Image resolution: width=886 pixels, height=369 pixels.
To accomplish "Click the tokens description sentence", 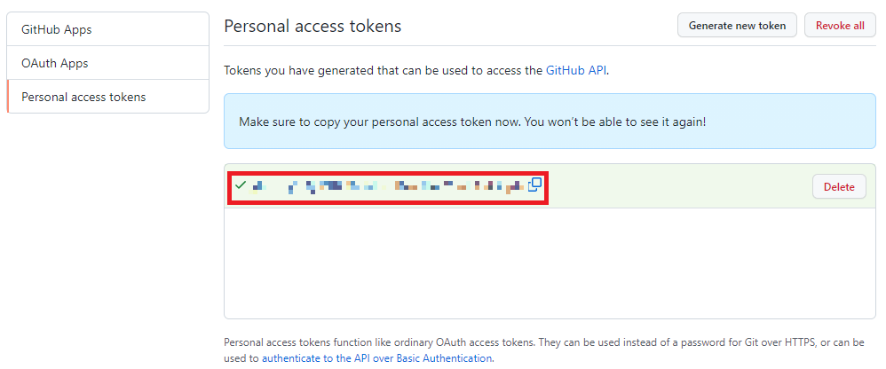I will click(x=417, y=71).
